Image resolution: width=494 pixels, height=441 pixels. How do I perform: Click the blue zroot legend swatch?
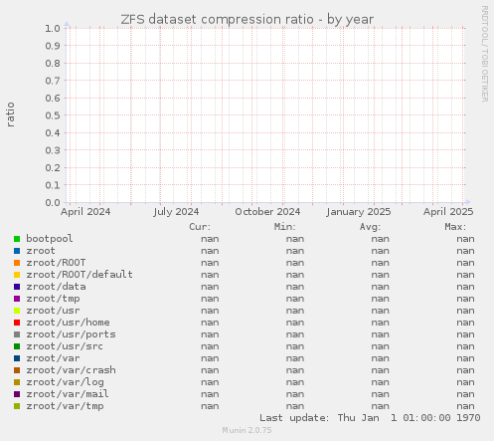pos(17,251)
